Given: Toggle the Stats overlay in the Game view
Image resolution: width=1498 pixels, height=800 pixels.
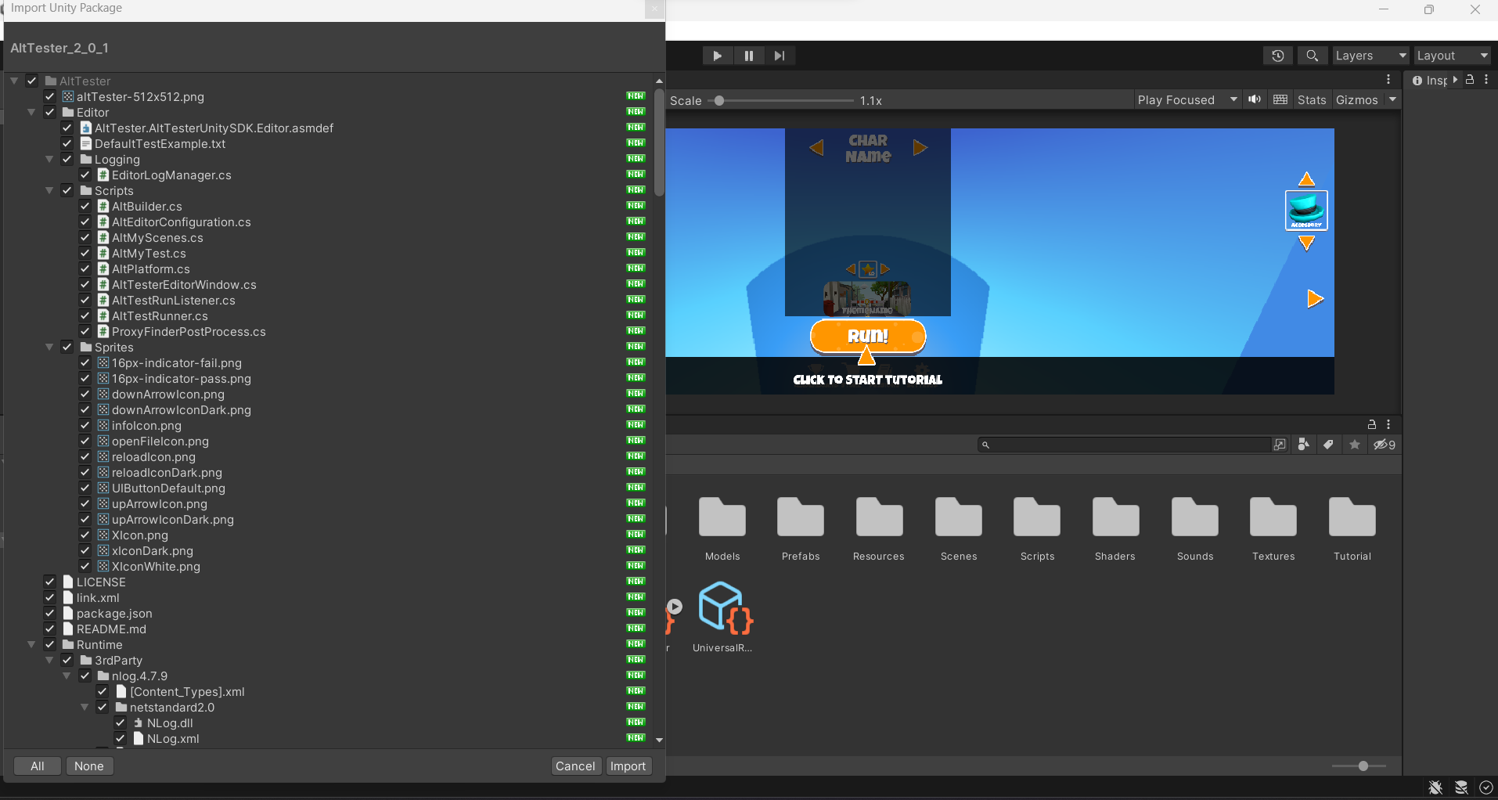Looking at the screenshot, I should [1311, 99].
